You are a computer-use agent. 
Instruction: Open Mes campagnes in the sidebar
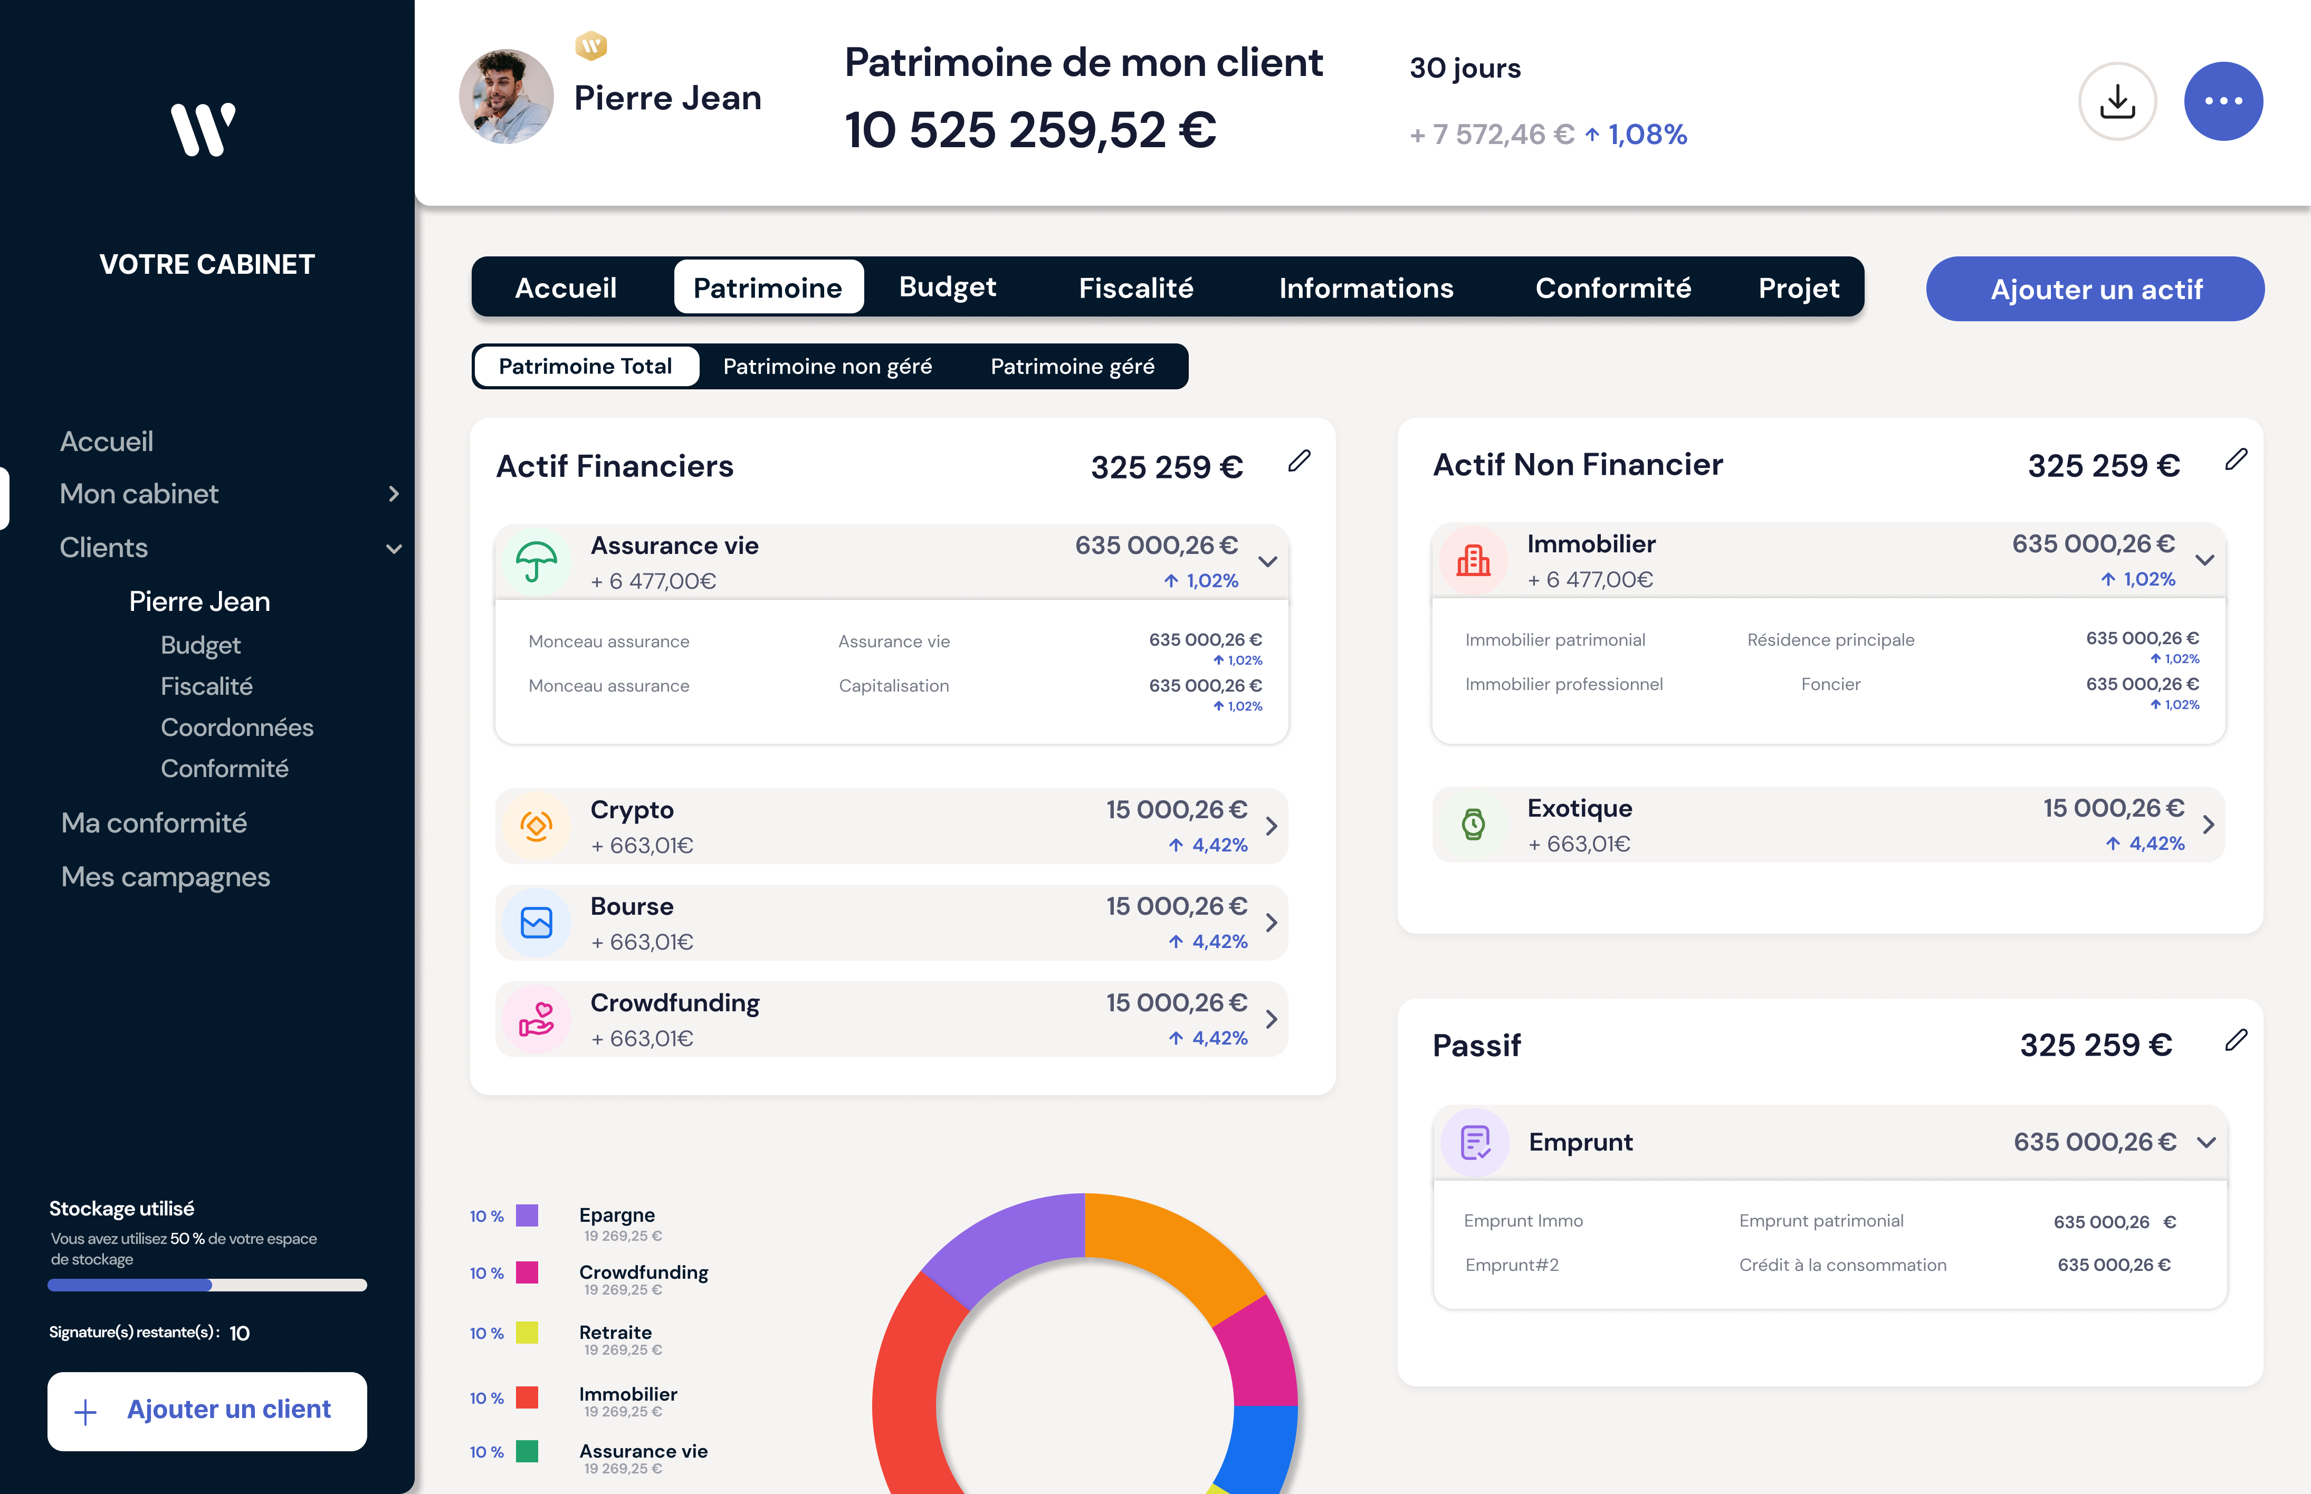166,877
